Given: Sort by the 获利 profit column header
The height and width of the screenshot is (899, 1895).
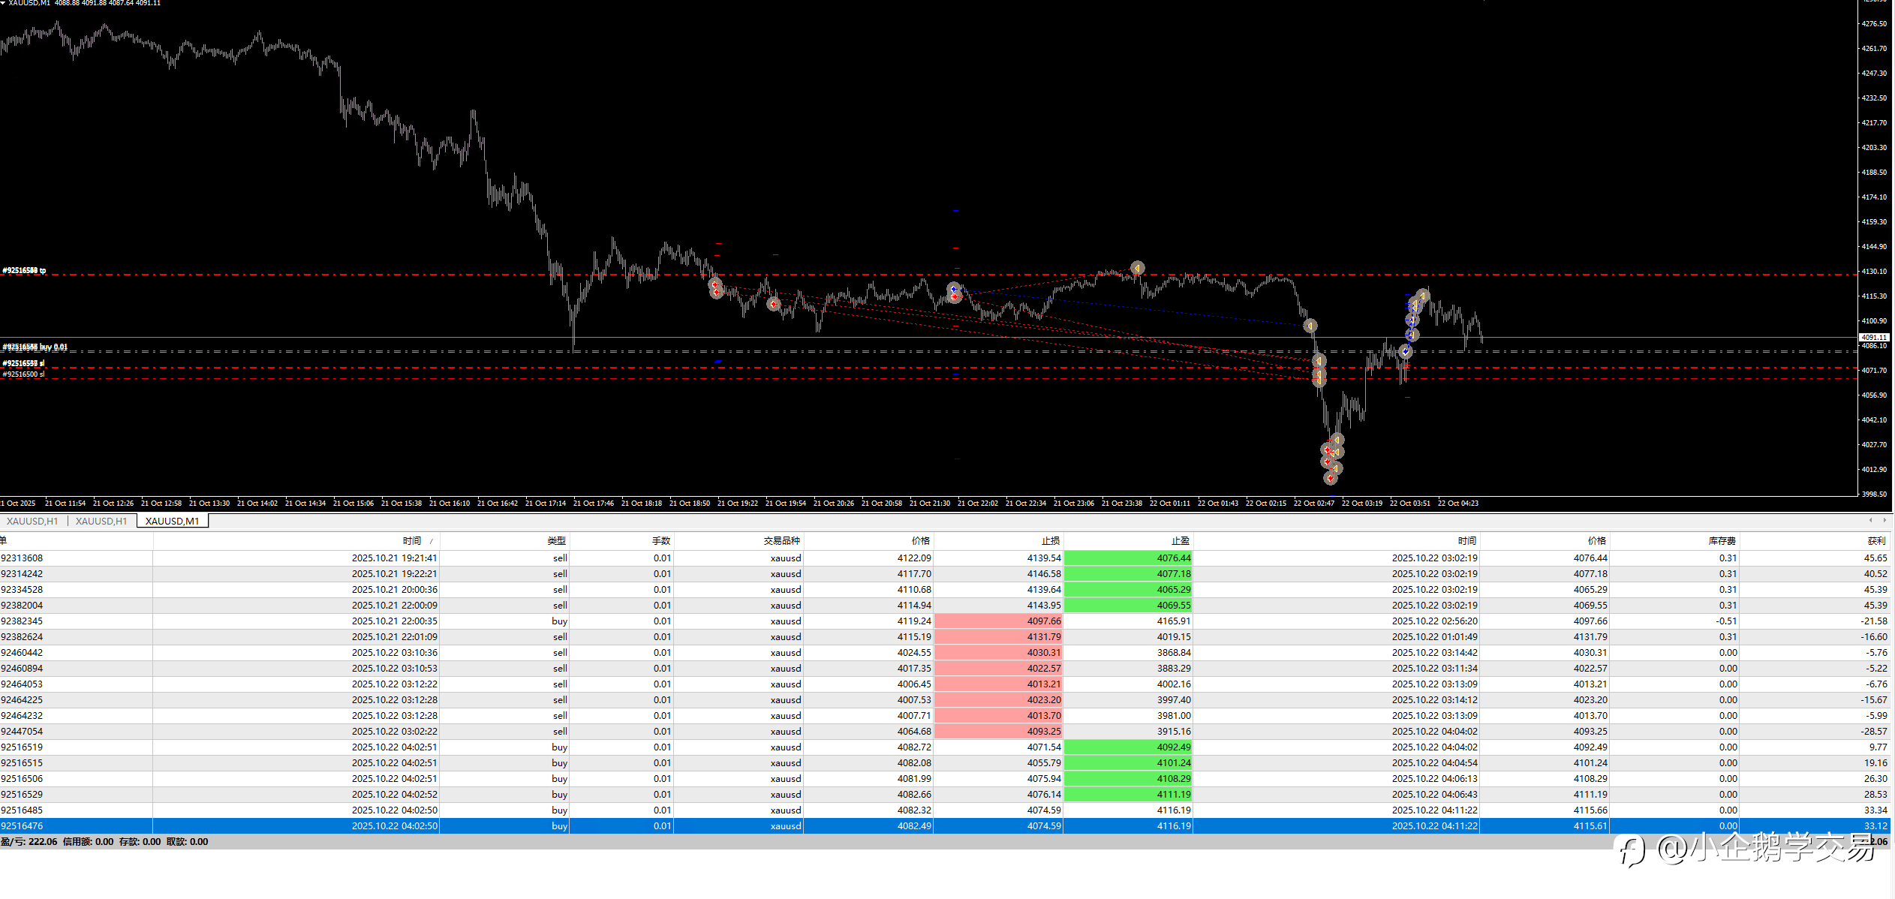Looking at the screenshot, I should tap(1875, 540).
